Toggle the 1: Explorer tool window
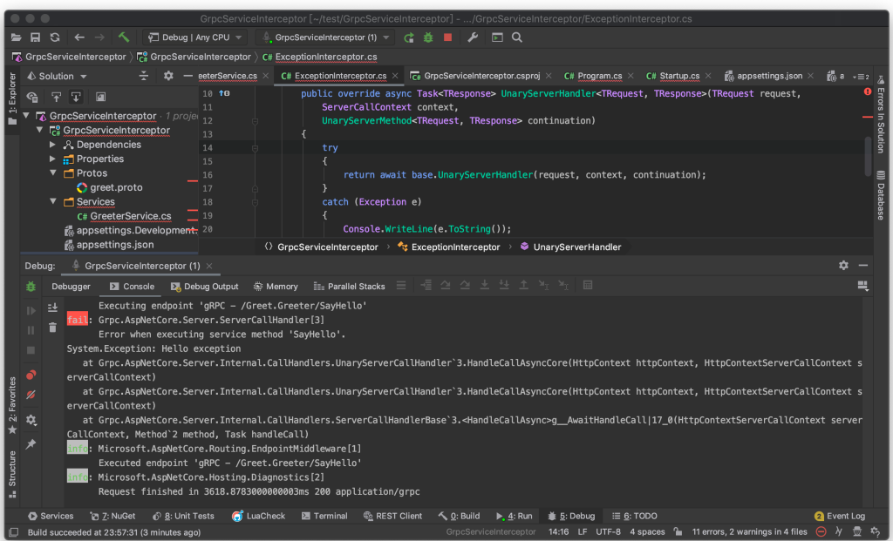 (12, 98)
